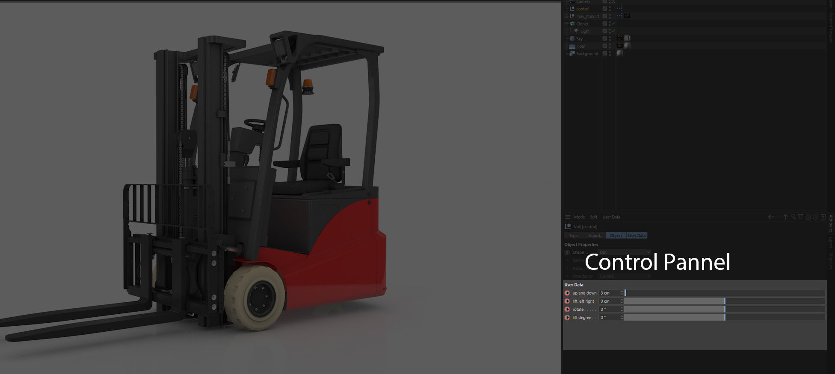Click the compositing tag on Sky row
Image resolution: width=835 pixels, height=374 pixels.
click(x=619, y=38)
